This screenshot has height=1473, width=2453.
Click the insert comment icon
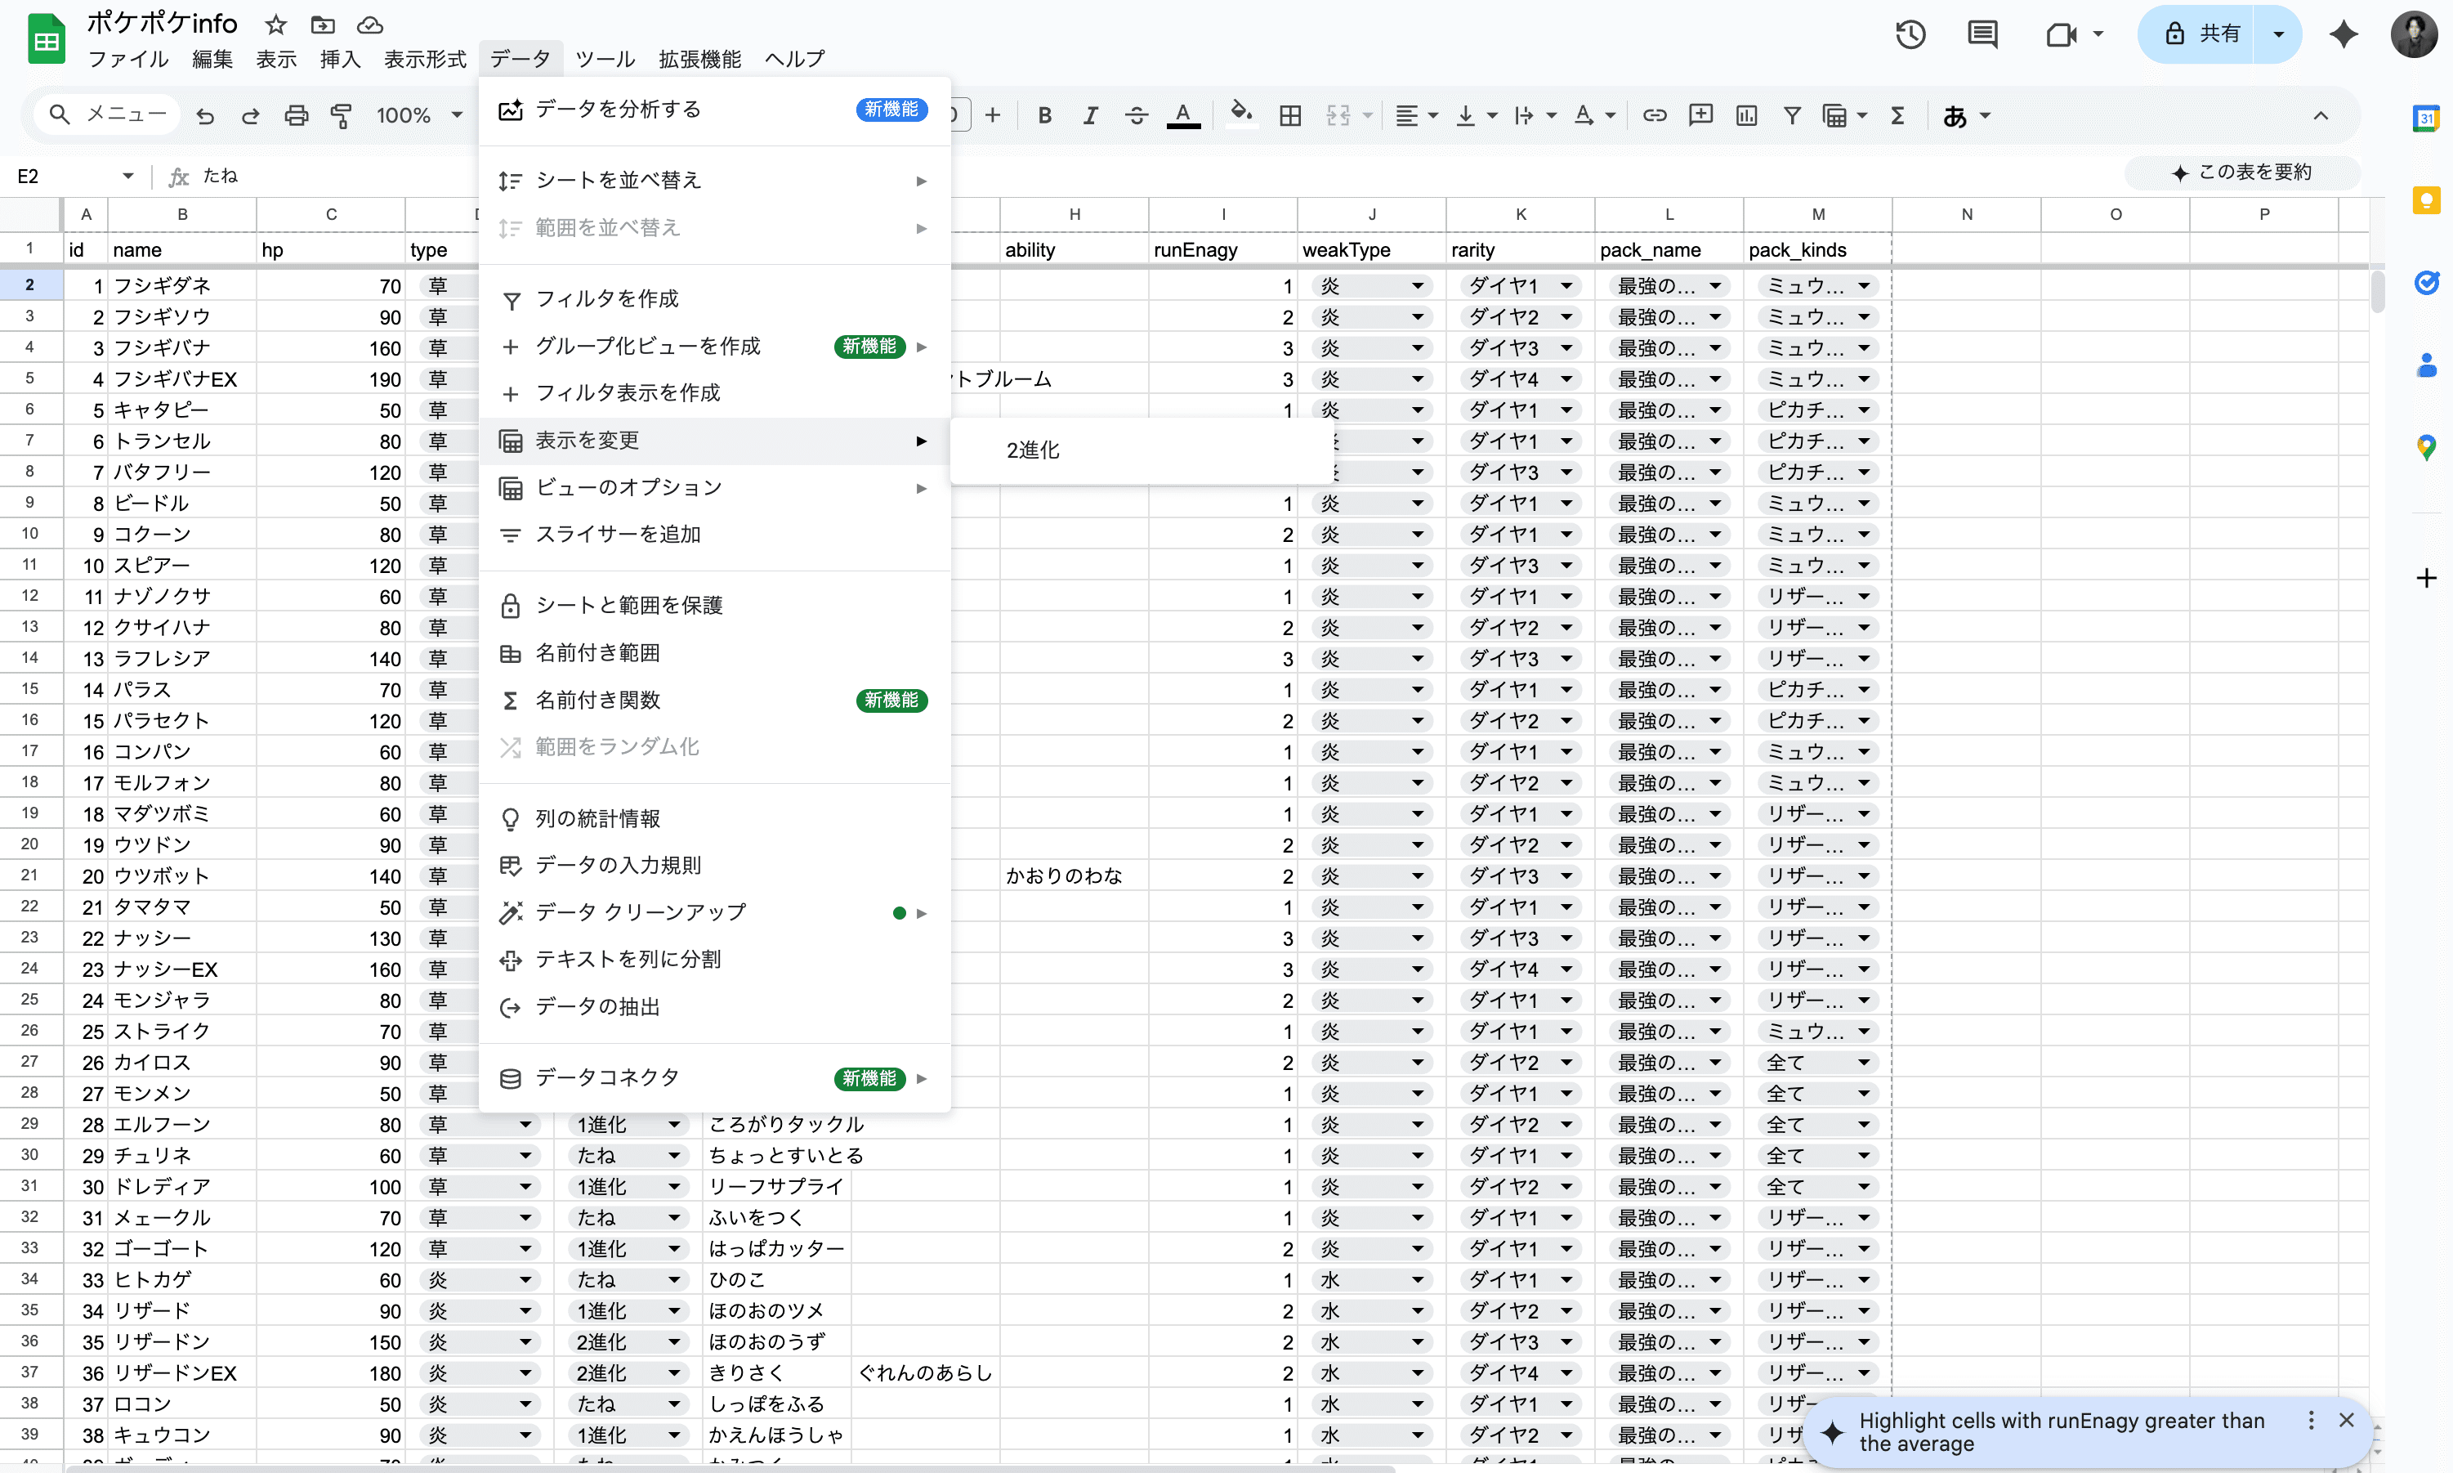pos(1701,116)
